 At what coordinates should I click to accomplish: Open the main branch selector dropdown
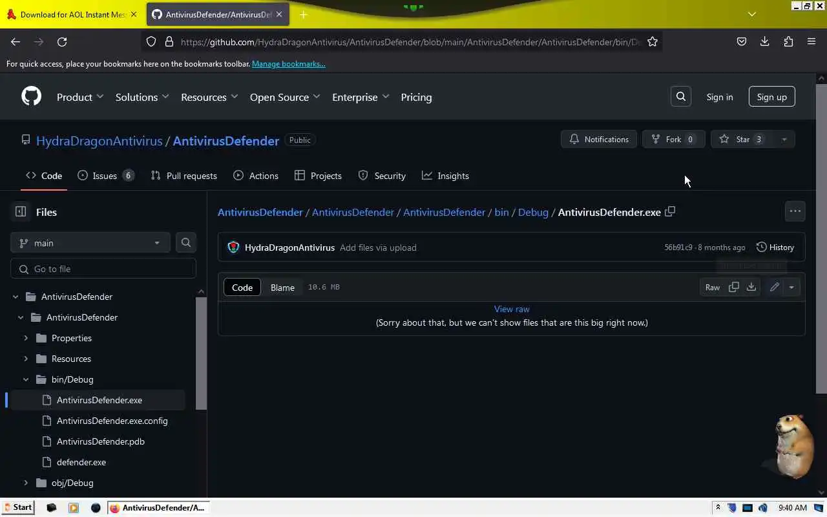pyautogui.click(x=90, y=242)
